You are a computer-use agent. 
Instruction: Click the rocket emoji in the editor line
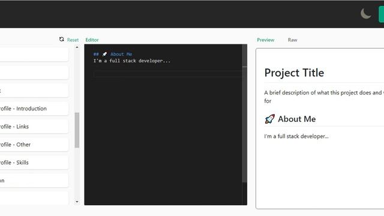[x=104, y=54]
